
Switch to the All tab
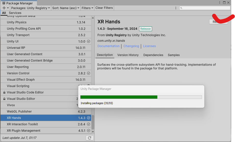[4, 13]
